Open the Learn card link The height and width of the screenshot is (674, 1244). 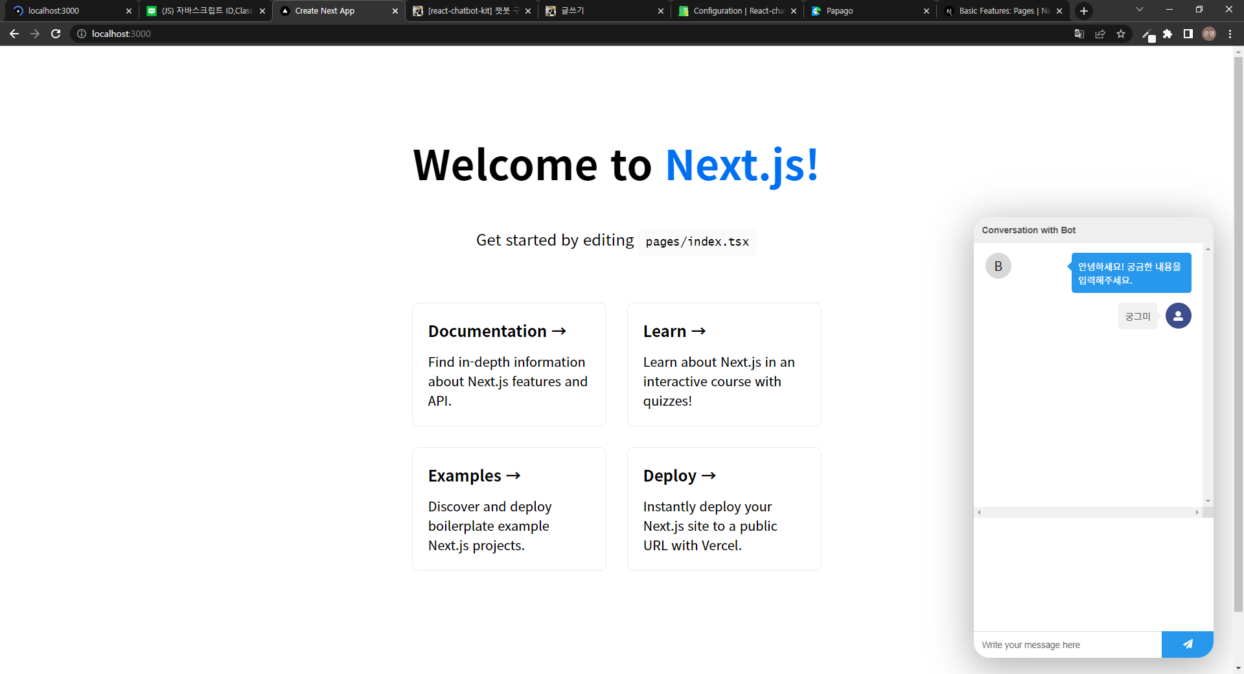[x=724, y=364]
